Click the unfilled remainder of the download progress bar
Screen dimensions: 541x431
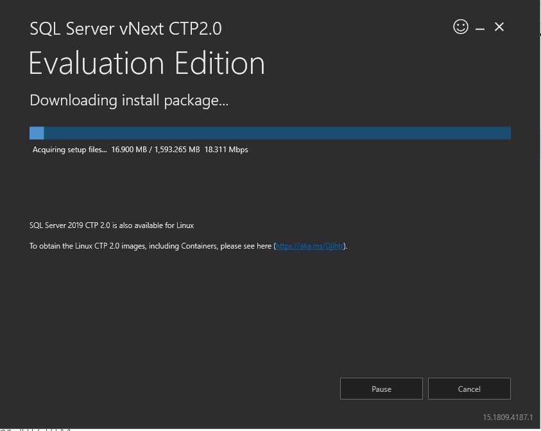pyautogui.click(x=276, y=133)
